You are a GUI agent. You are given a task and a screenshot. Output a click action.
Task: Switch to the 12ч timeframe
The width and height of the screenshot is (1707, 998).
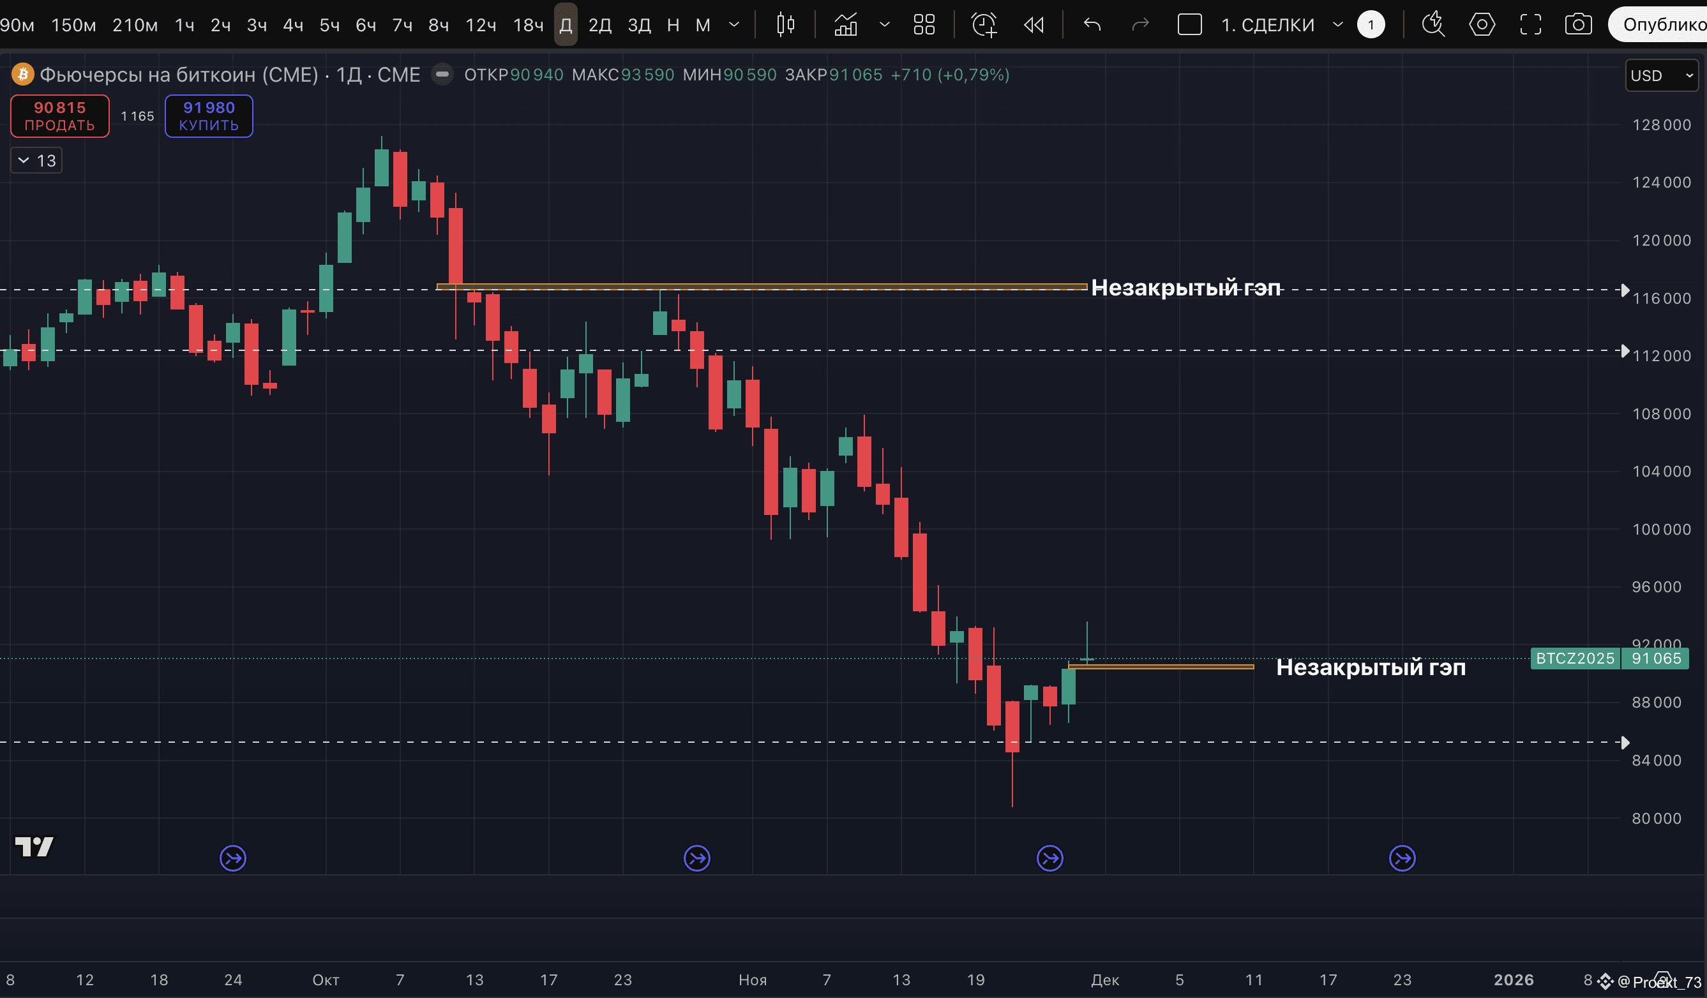coord(480,25)
